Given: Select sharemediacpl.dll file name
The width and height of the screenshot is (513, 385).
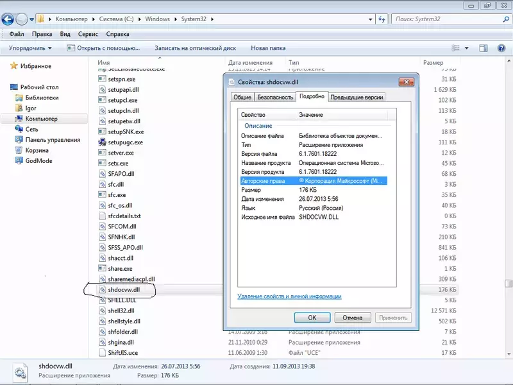Looking at the screenshot, I should (x=131, y=279).
